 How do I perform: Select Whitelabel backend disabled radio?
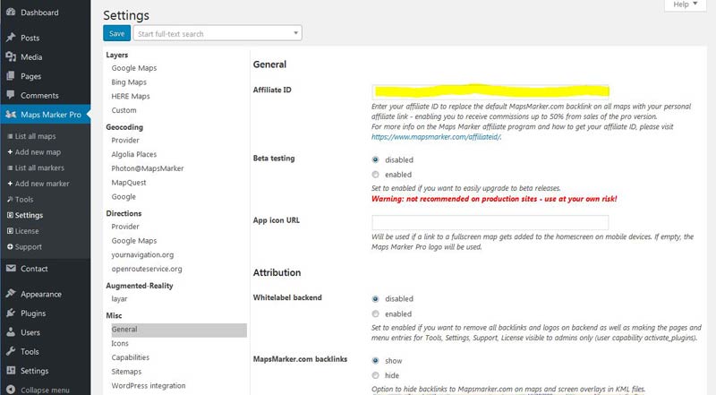pyautogui.click(x=375, y=298)
